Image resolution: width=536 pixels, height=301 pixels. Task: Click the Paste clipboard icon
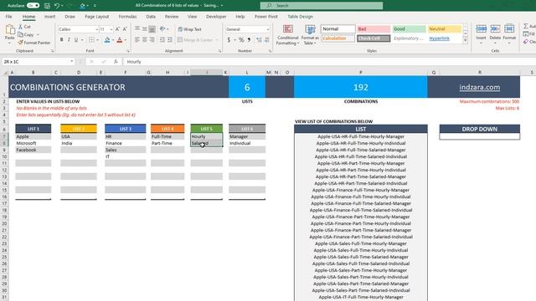point(9,30)
